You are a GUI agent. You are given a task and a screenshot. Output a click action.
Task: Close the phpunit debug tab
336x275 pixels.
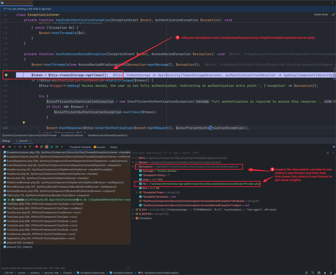(31, 141)
